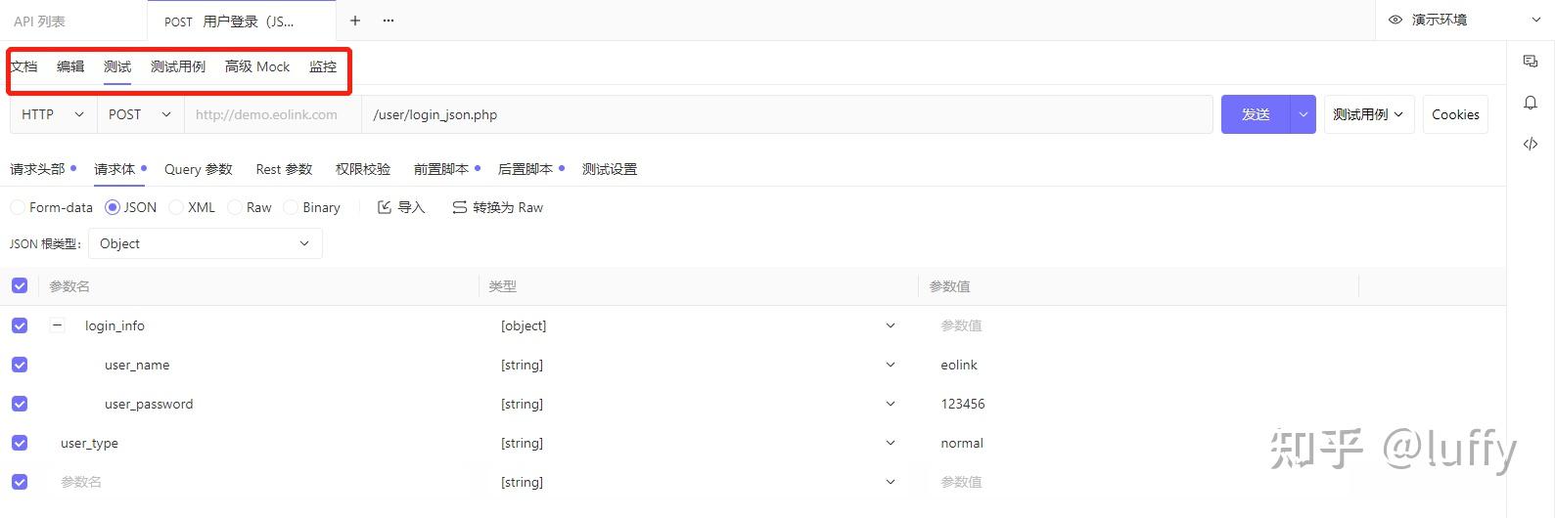Click the user_name parameter name
This screenshot has height=518, width=1555.
pyautogui.click(x=137, y=365)
